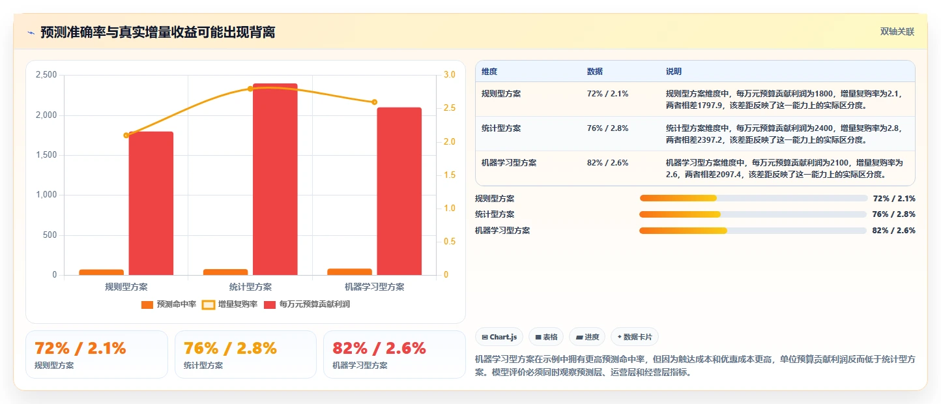This screenshot has width=941, height=404.
Task: Open the 72% / 2.1% data card
Action: coord(96,354)
